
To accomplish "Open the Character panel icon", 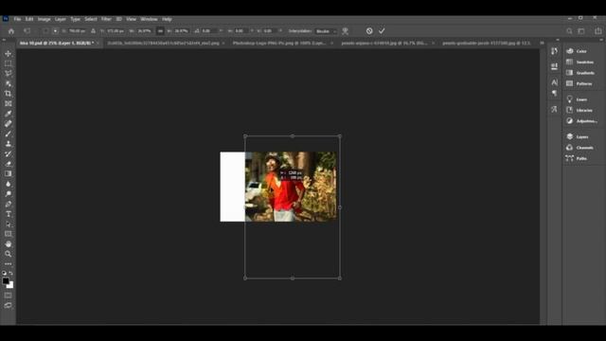I will [554, 82].
